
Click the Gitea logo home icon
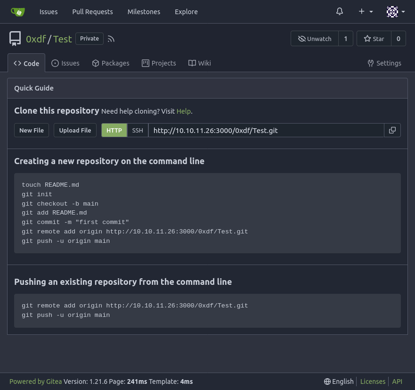17,12
